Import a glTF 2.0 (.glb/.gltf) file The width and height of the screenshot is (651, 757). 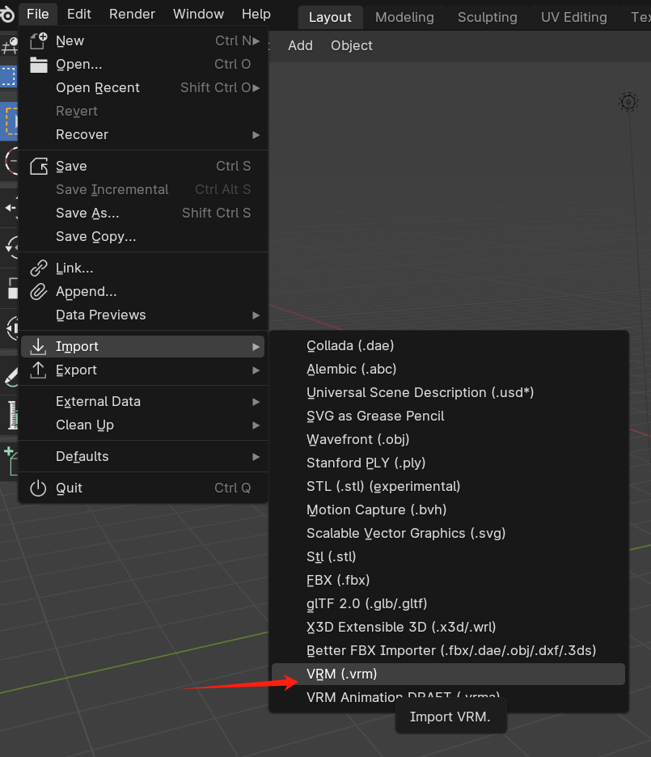(x=448, y=603)
